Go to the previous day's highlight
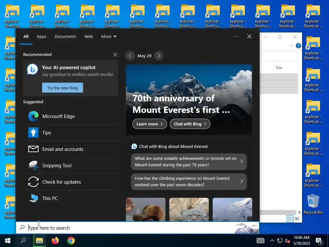This screenshot has width=329, height=247. (x=130, y=56)
